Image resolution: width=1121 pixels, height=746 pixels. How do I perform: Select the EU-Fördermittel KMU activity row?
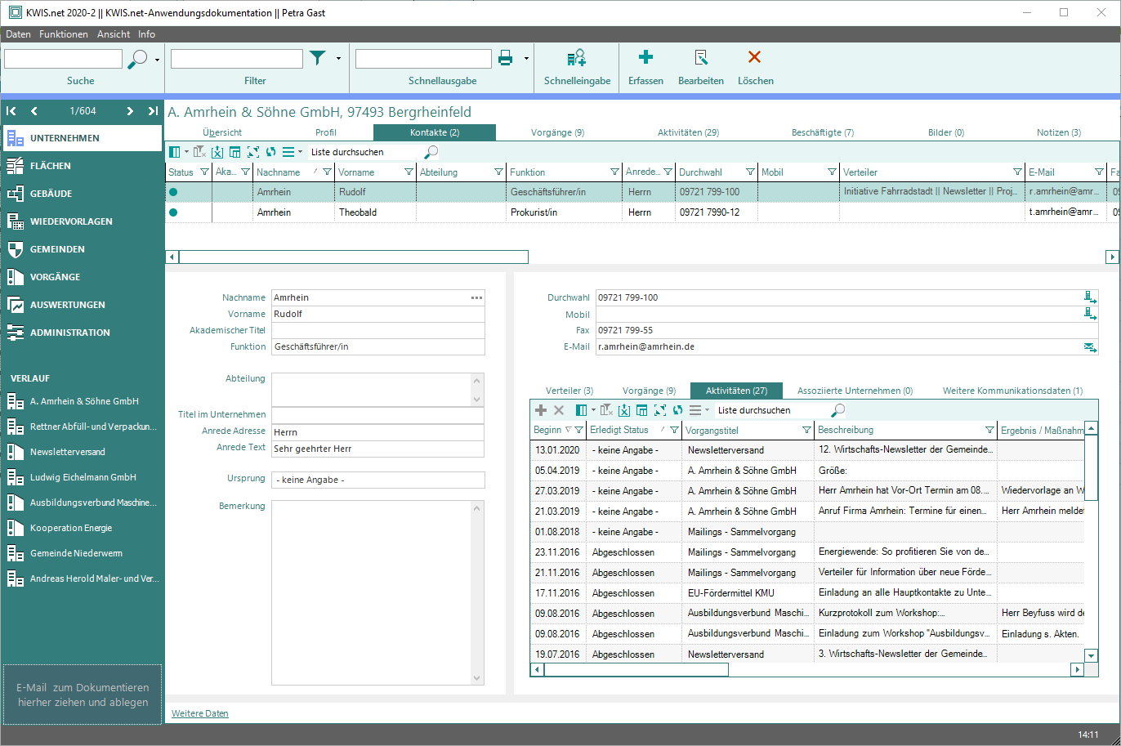(807, 593)
